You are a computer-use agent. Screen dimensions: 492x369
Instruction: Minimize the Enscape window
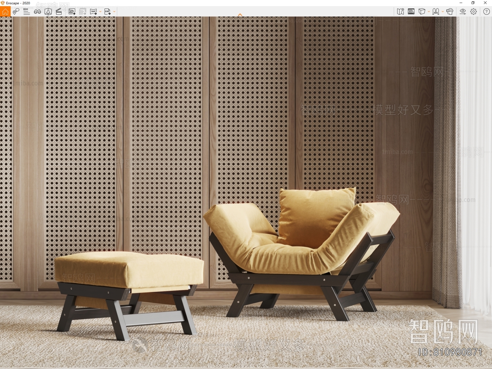(461, 3)
